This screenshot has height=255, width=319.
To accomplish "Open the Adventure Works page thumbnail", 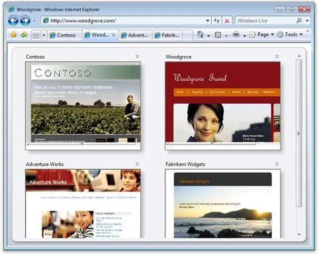I will (x=83, y=204).
